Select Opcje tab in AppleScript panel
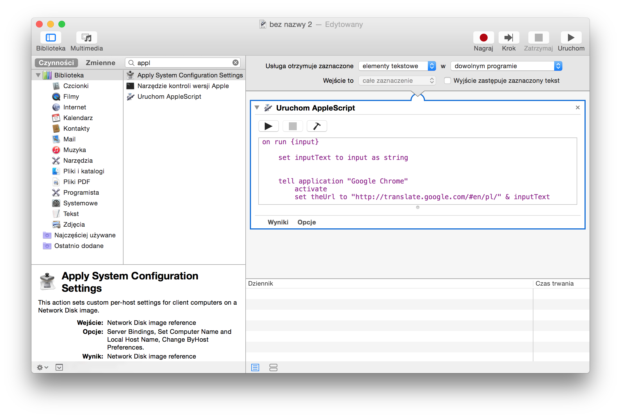The width and height of the screenshot is (621, 418). 307,222
